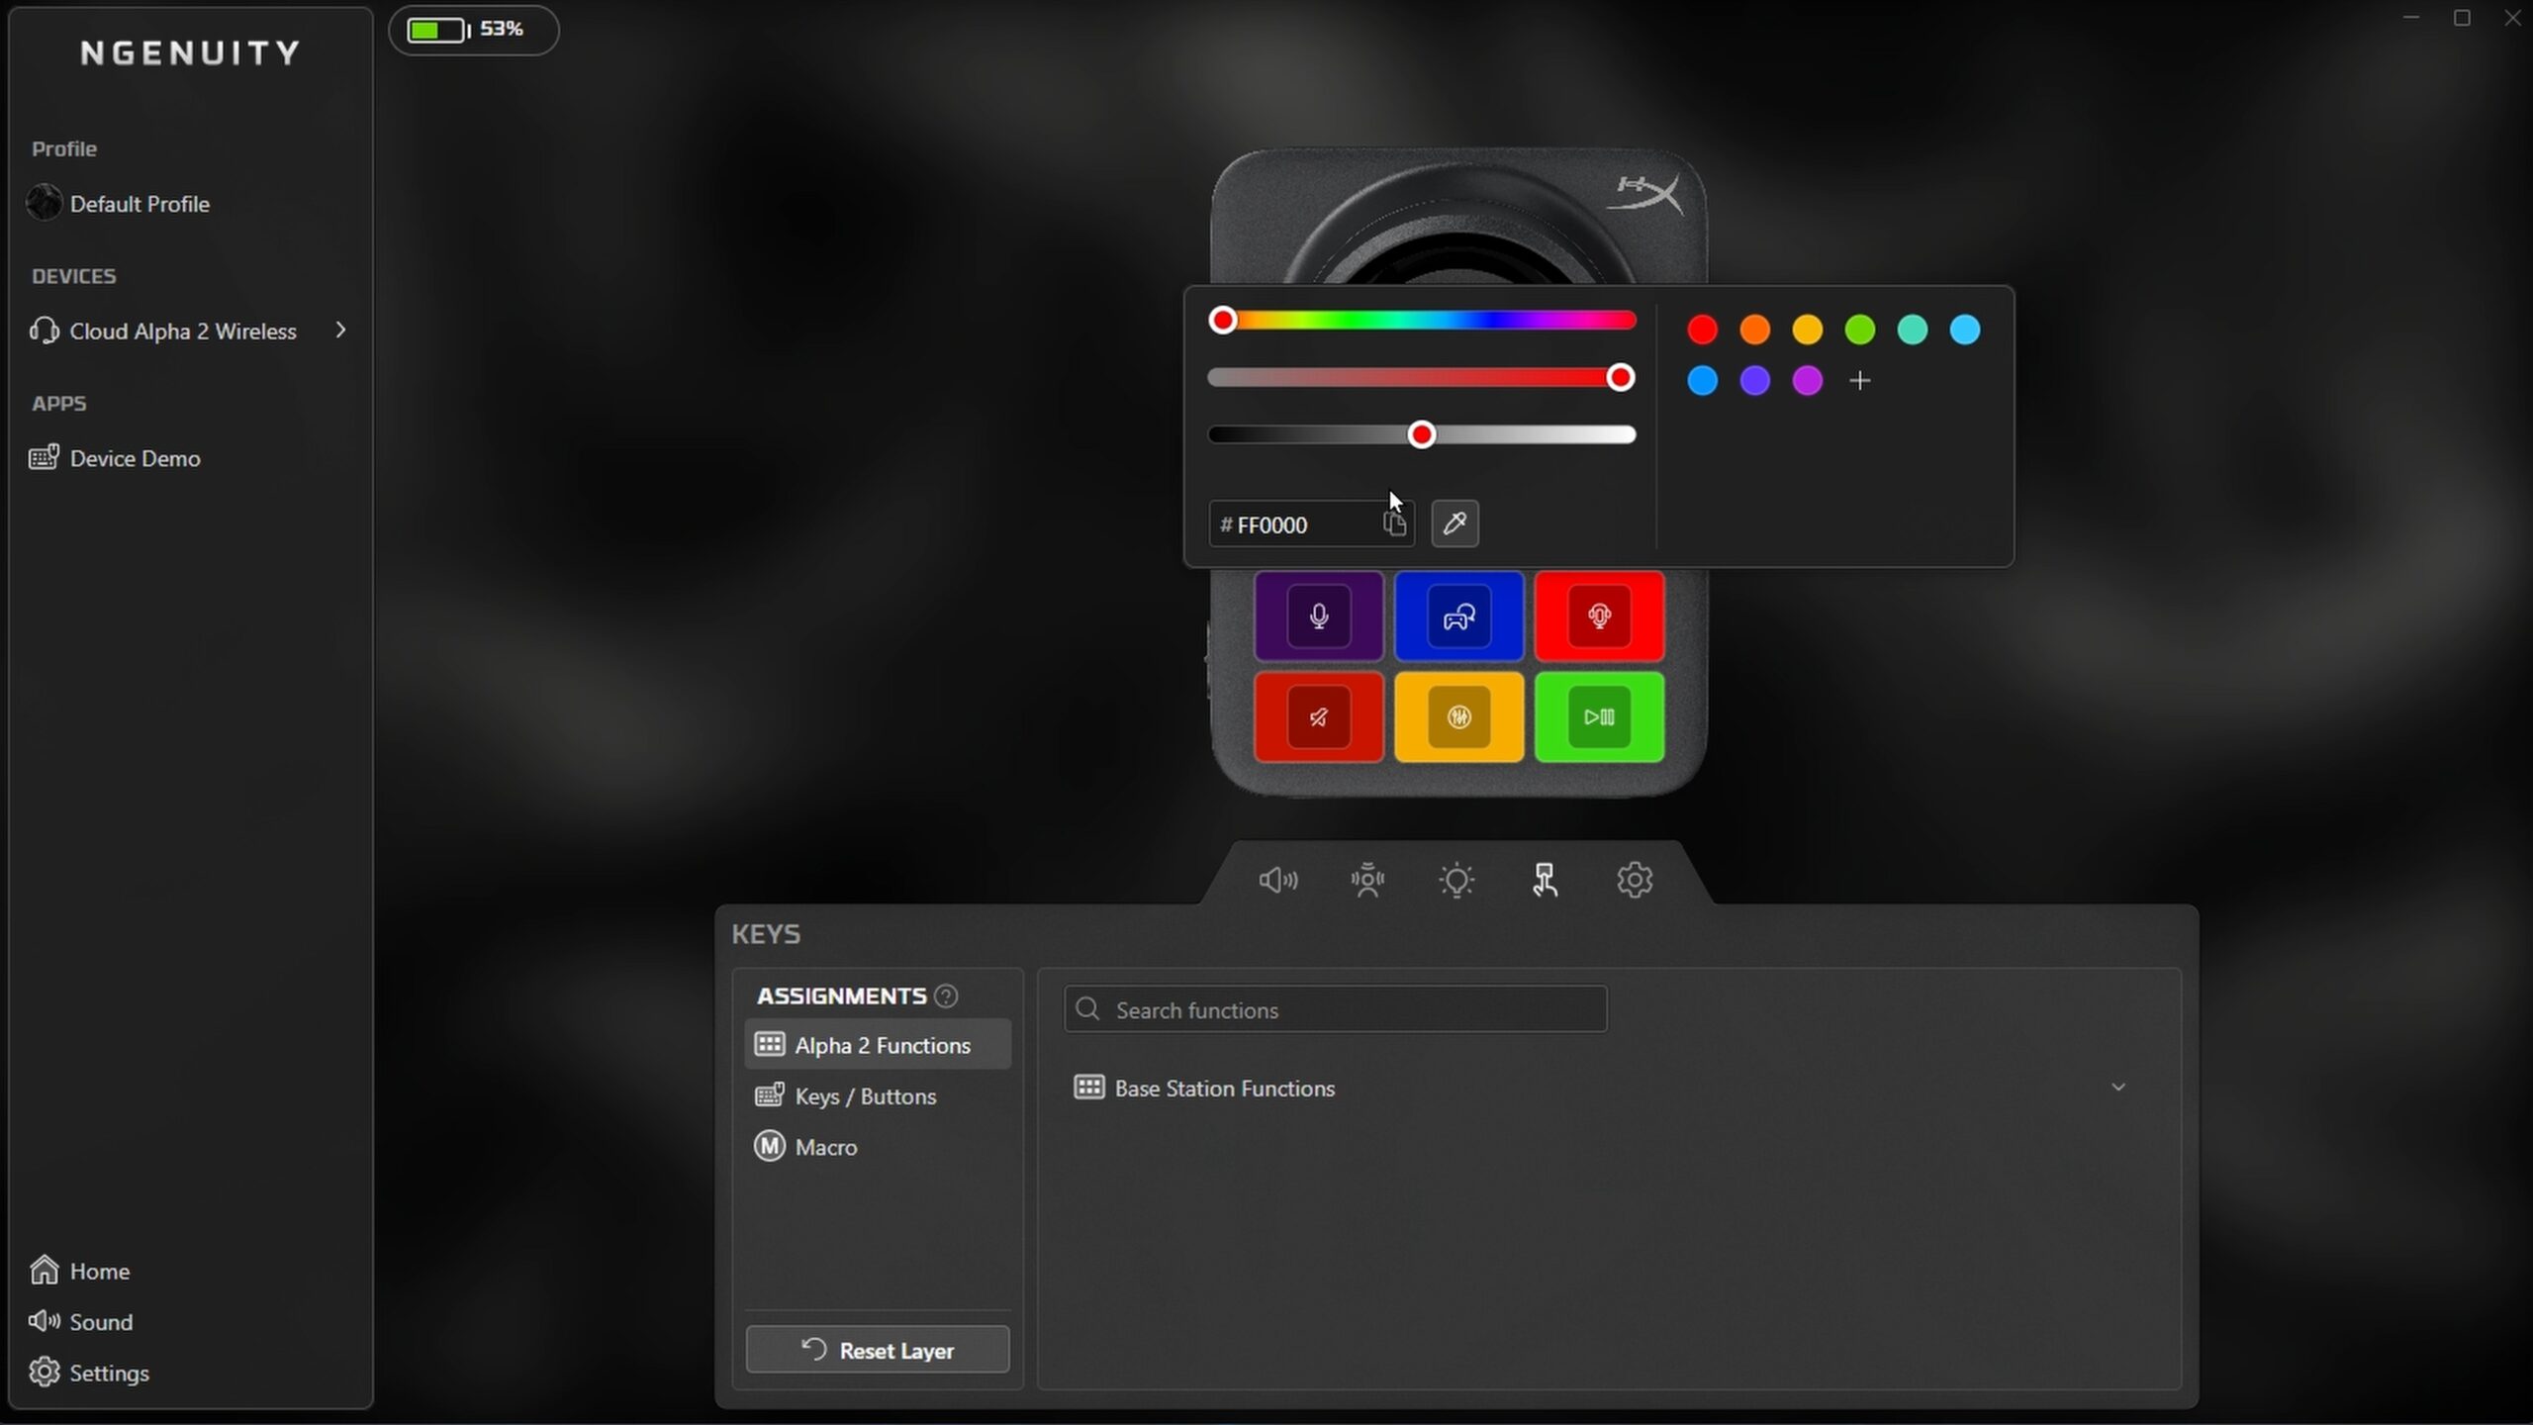Click the magnifier icon in search box
Image resolution: width=2533 pixels, height=1425 pixels.
[1087, 1008]
